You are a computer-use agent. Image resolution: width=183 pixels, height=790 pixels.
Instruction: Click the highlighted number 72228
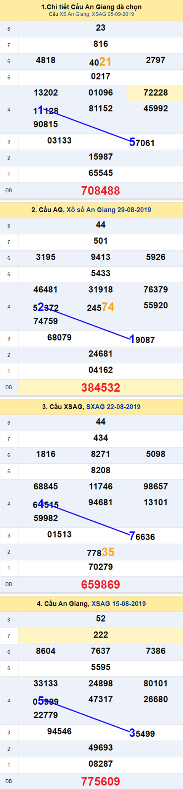pyautogui.click(x=156, y=93)
